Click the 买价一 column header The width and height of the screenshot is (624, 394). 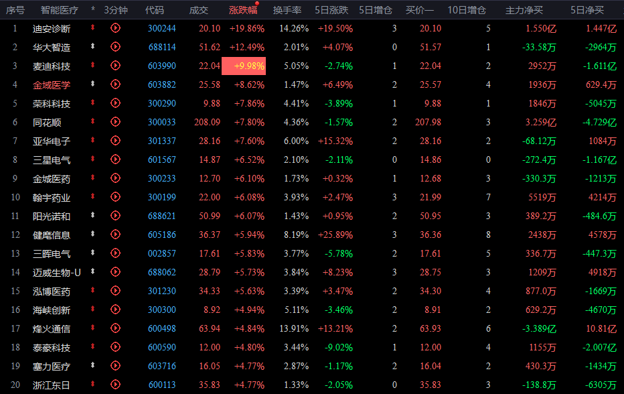(x=419, y=10)
